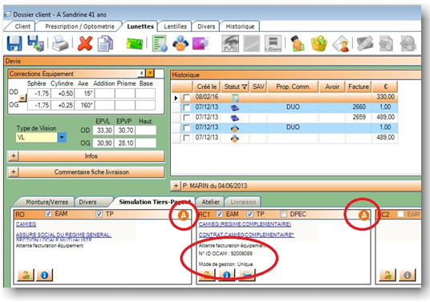The height and width of the screenshot is (302, 430).
Task: Open the green document with question mark icon
Action: pos(160,43)
